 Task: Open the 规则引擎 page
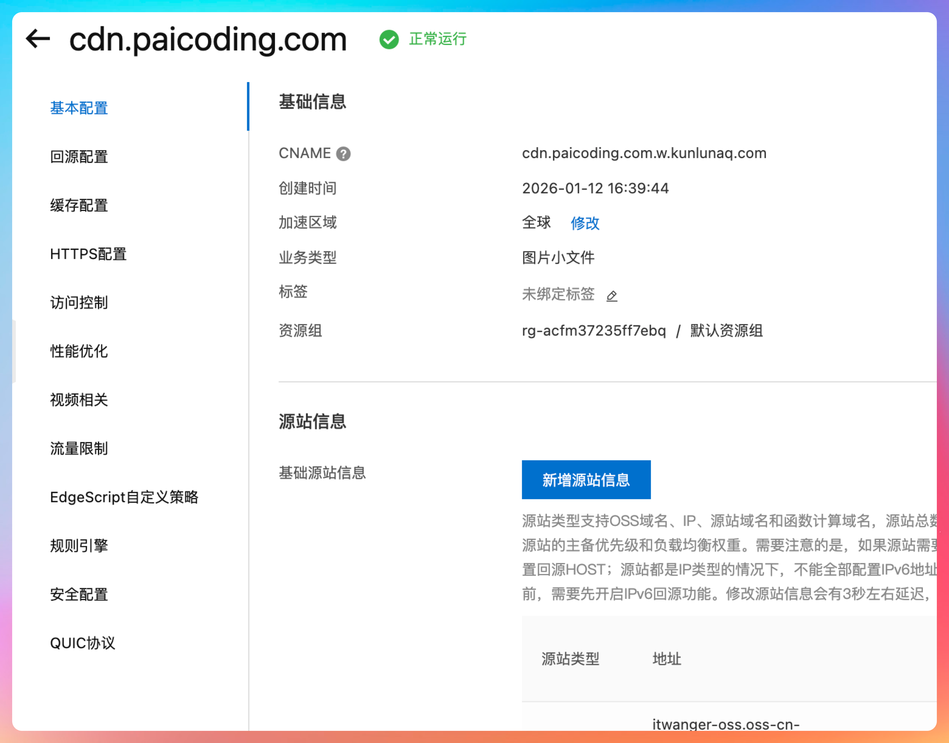(x=79, y=545)
